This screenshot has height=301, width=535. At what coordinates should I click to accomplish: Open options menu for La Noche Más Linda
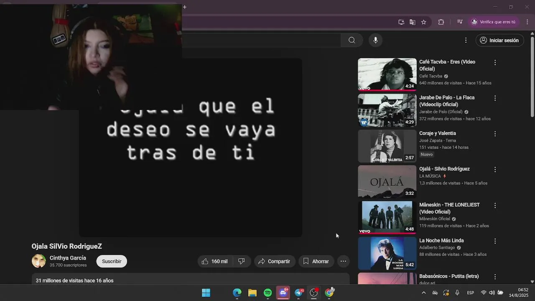[x=495, y=241]
